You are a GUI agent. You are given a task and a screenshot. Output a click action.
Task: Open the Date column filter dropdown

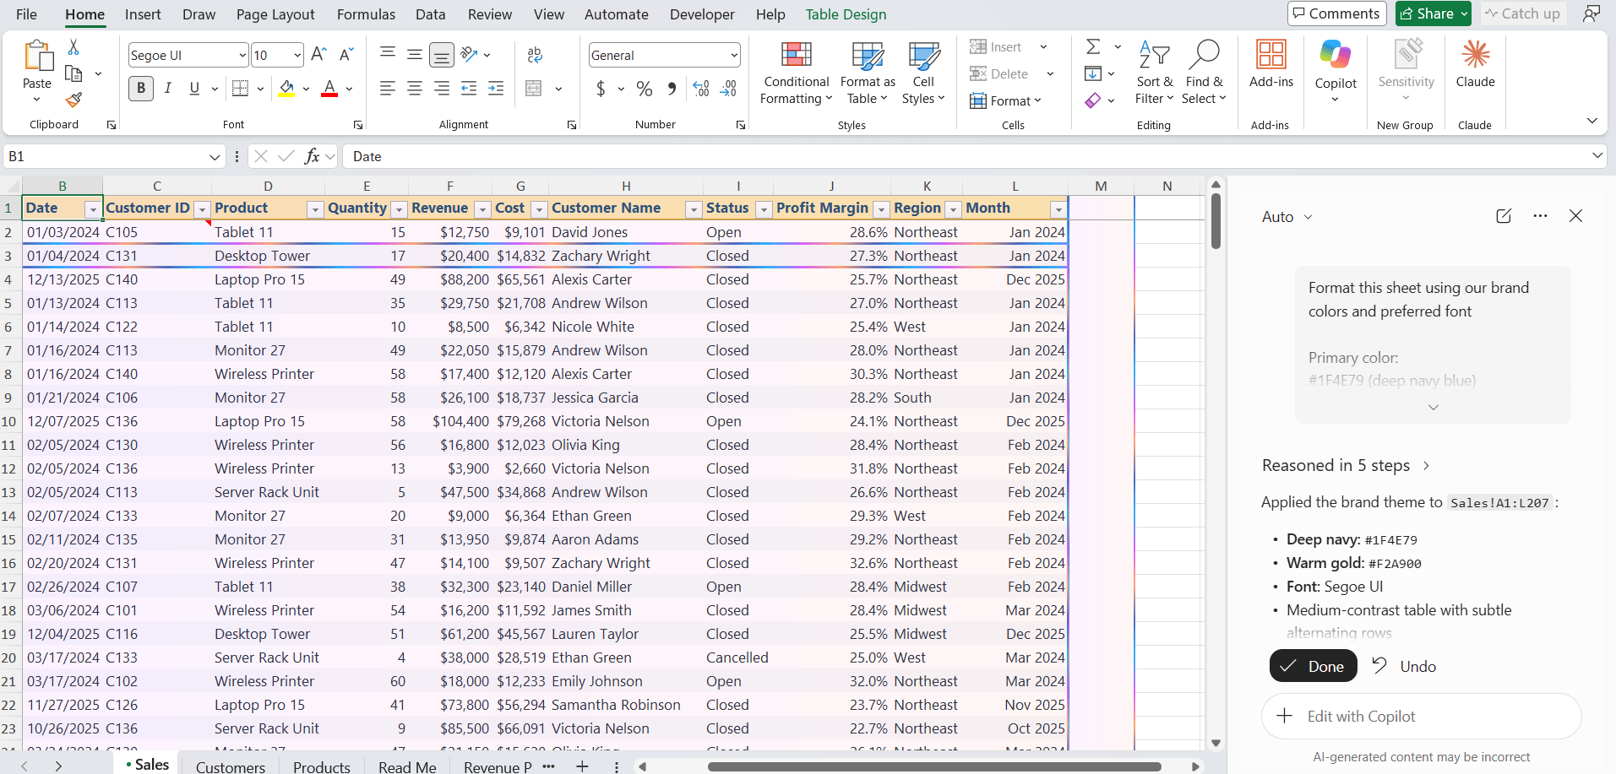(93, 209)
